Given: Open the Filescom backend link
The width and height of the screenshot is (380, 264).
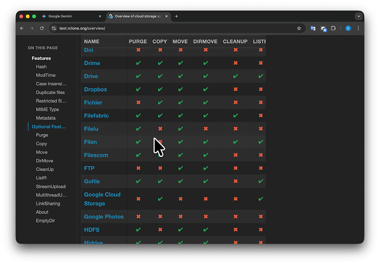Looking at the screenshot, I should [x=96, y=155].
